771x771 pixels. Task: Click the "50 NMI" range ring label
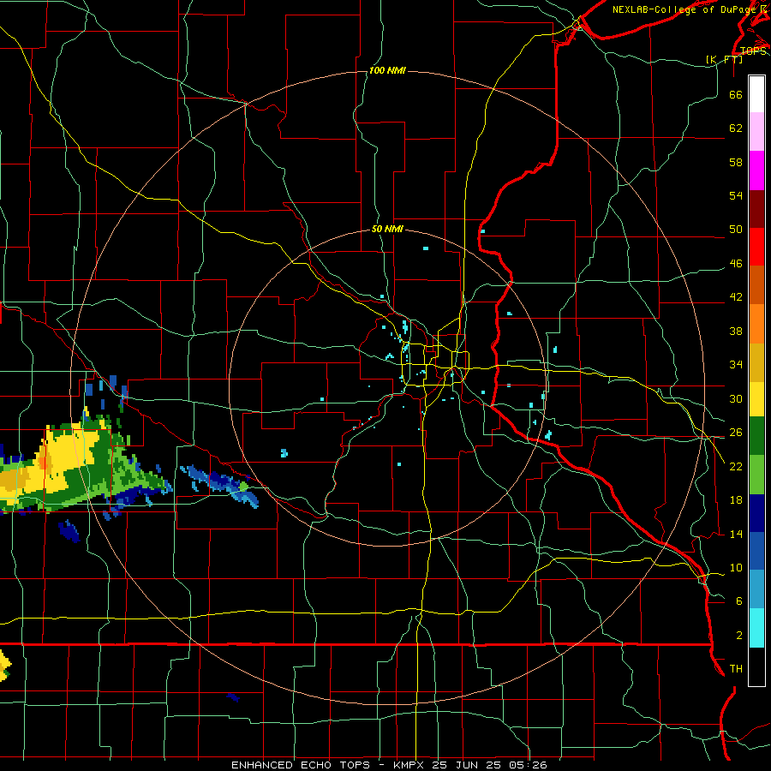387,229
